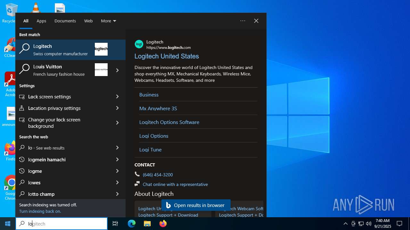
Task: Open the Logitech best match result
Action: pyautogui.click(x=70, y=50)
